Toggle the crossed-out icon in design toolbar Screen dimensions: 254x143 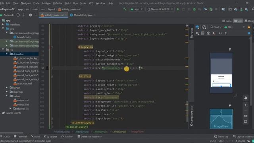[x=208, y=33]
